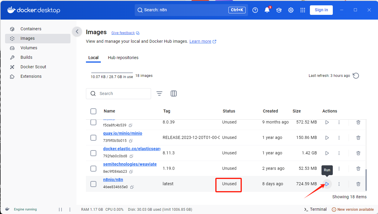Delete the minio image
Screen dimensions: 378x214
pos(358,138)
